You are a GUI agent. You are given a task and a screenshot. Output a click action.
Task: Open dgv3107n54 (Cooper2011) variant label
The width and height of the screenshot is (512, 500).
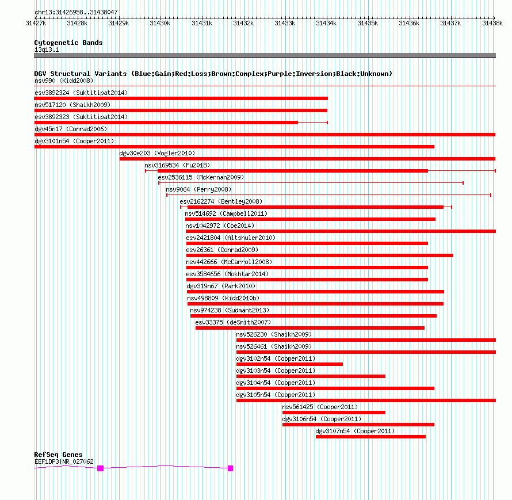355,431
